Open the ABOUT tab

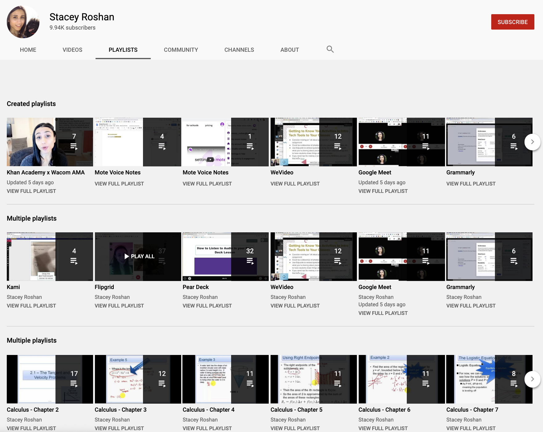[x=289, y=50]
